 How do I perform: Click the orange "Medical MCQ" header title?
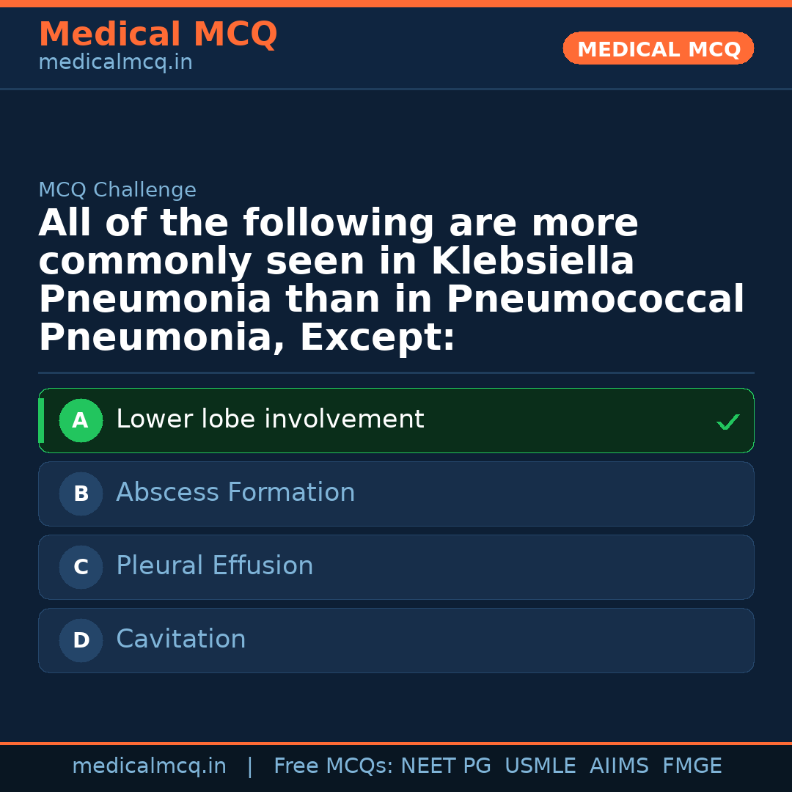[158, 34]
